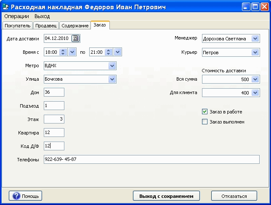271x205 pixels.
Task: Open the Операции menu
Action: pos(16,16)
